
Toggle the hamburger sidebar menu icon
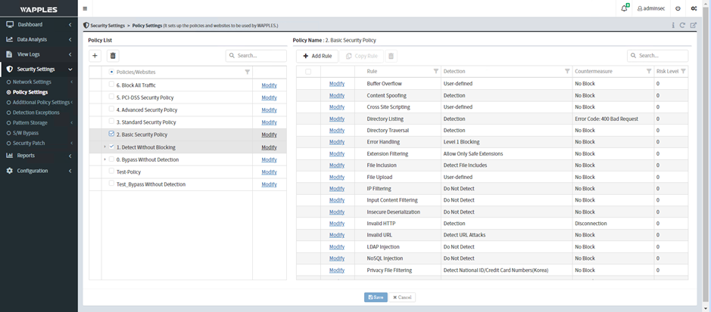85,8
